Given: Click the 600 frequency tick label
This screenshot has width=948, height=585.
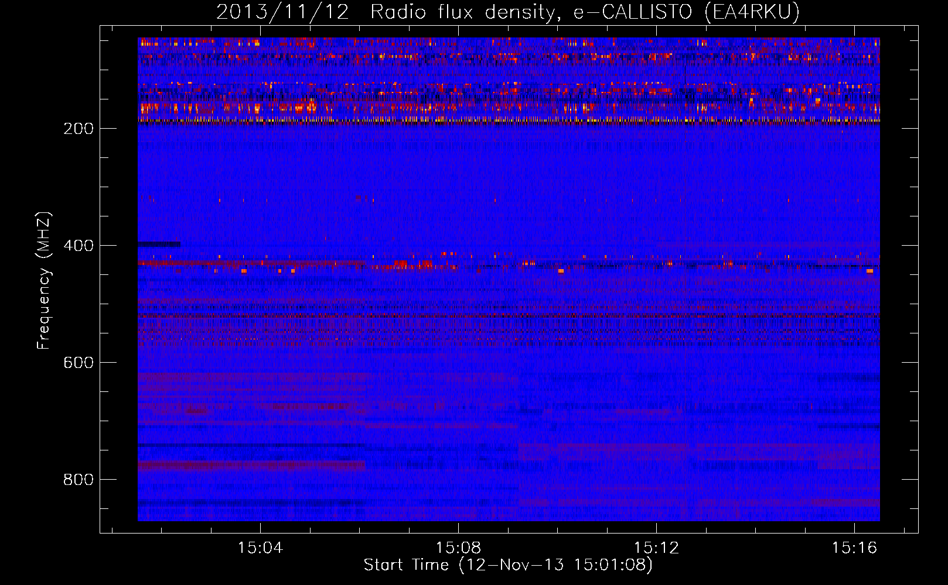Looking at the screenshot, I should 78,363.
